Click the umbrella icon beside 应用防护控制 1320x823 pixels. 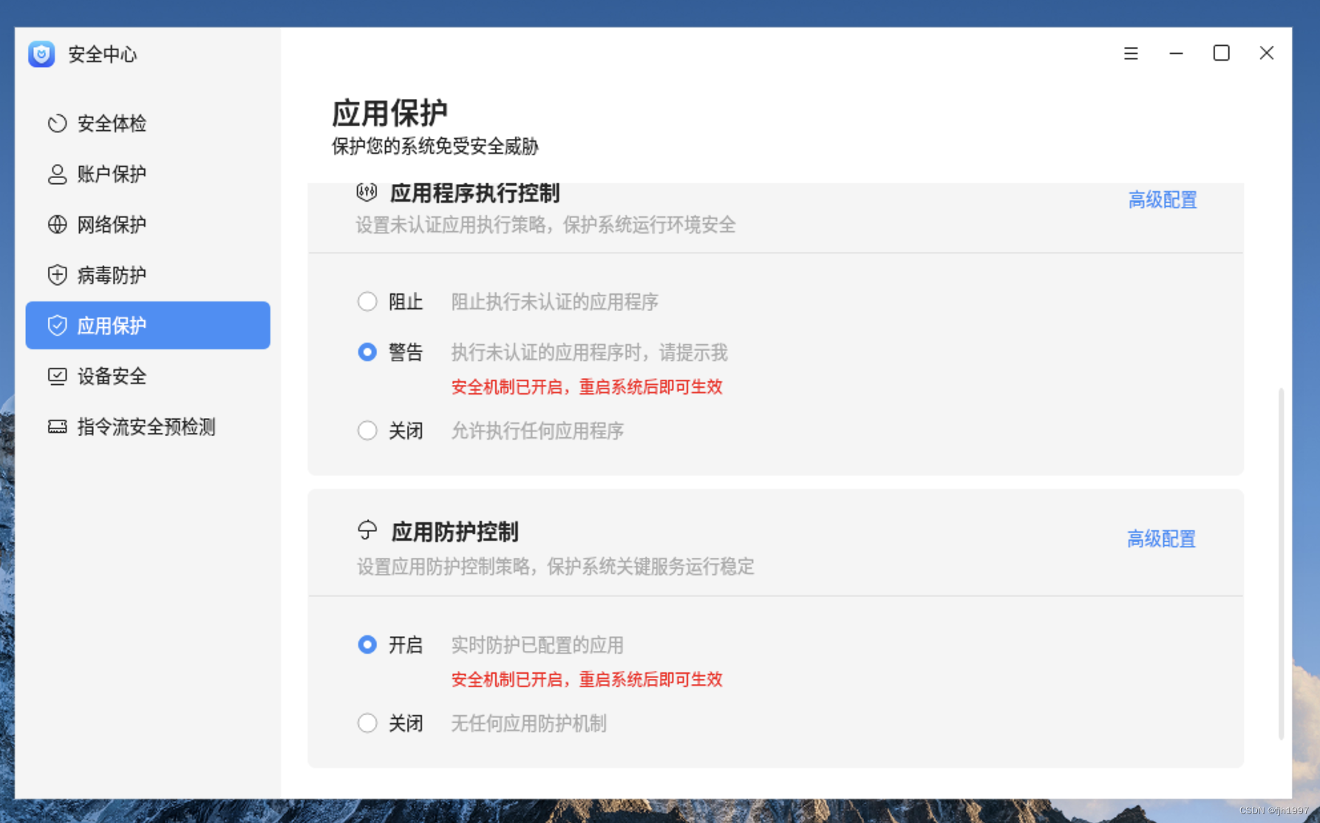click(x=366, y=530)
